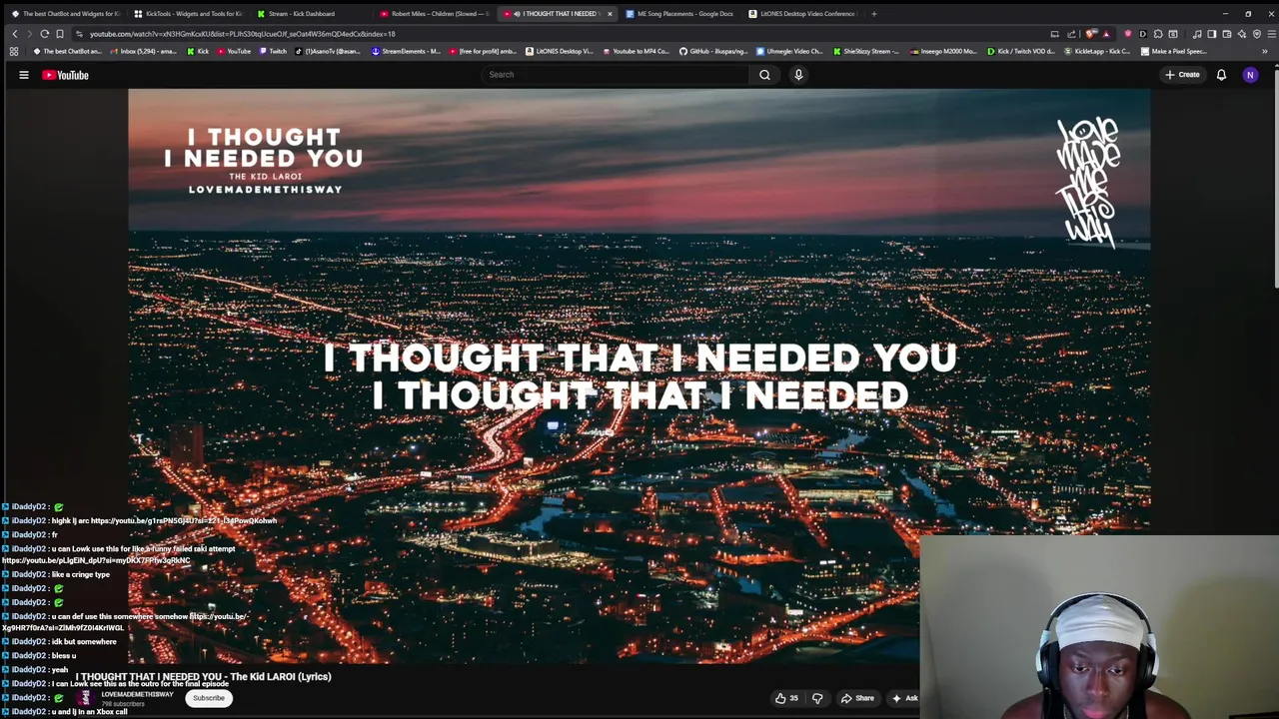Click the Create button in YouTube header
1279x719 pixels.
[1182, 75]
